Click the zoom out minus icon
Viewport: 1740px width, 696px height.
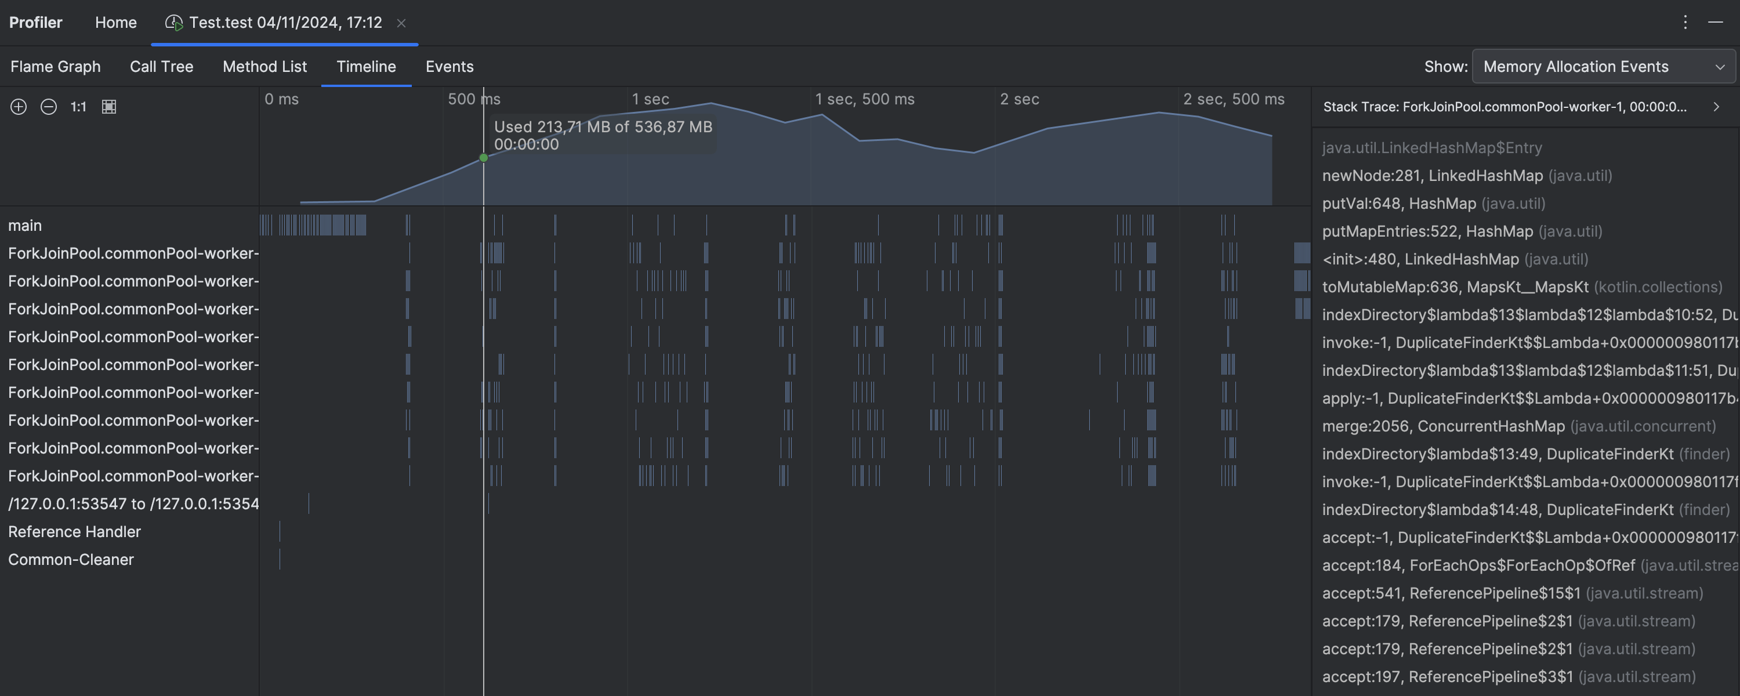click(49, 107)
